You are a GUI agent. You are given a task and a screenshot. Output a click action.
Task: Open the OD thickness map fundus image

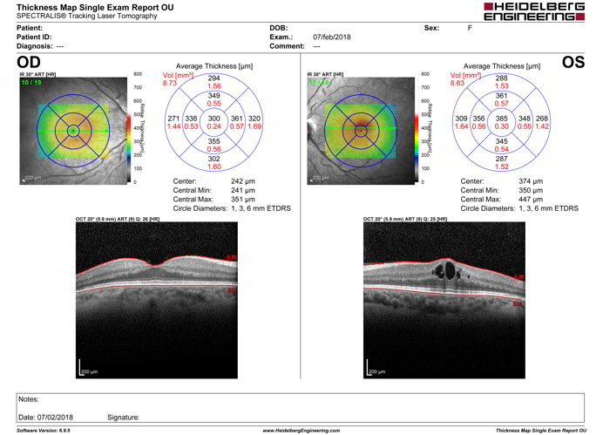[x=73, y=131]
